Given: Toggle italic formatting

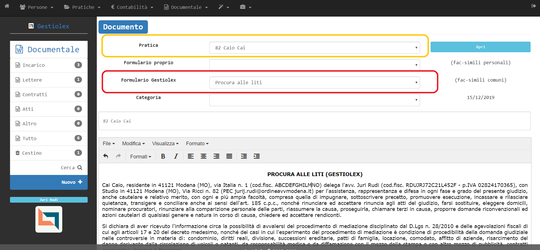Looking at the screenshot, I should point(176,156).
